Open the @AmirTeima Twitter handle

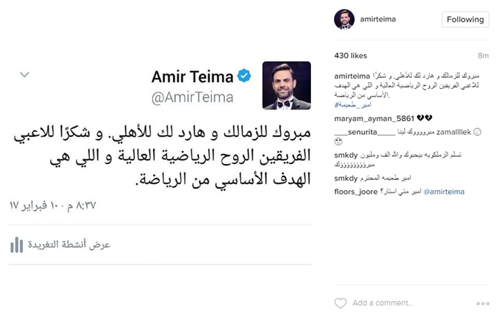[x=192, y=98]
